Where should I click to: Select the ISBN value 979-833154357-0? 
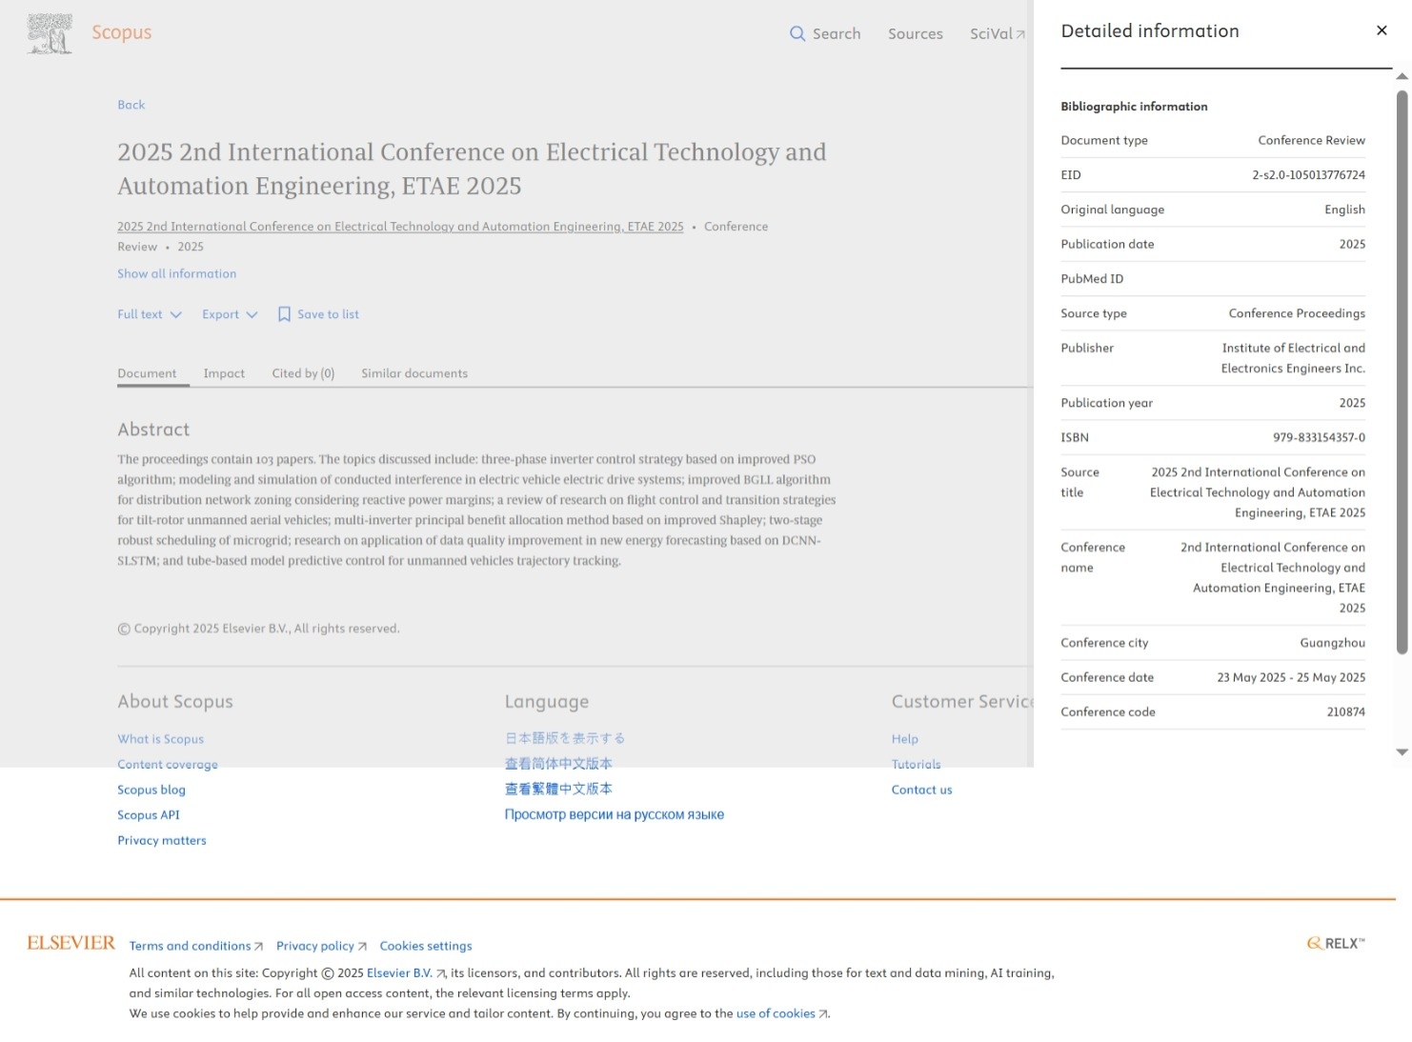pyautogui.click(x=1320, y=438)
